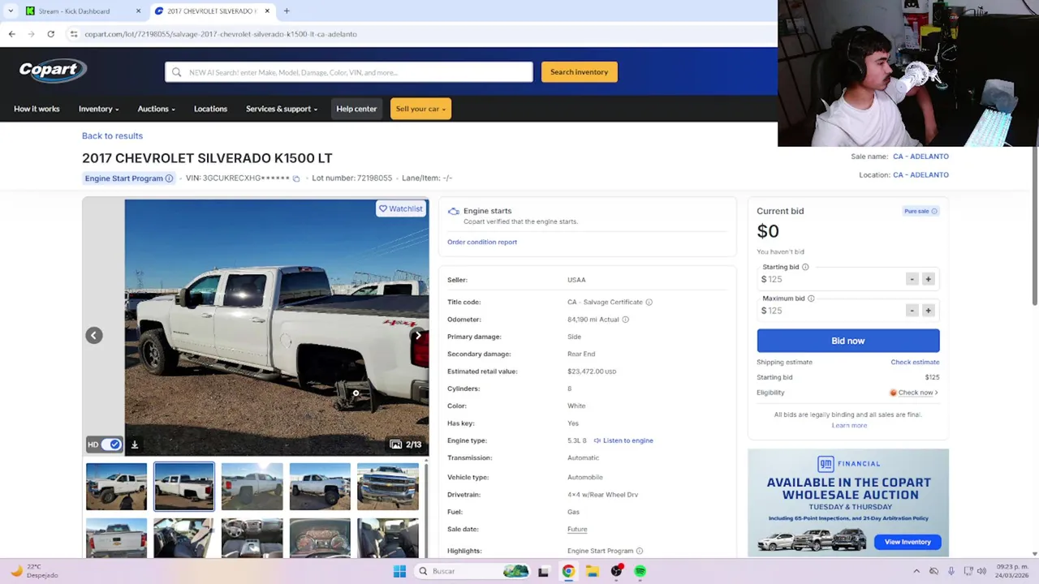Open the Locations menu item
The width and height of the screenshot is (1039, 584).
(x=210, y=109)
